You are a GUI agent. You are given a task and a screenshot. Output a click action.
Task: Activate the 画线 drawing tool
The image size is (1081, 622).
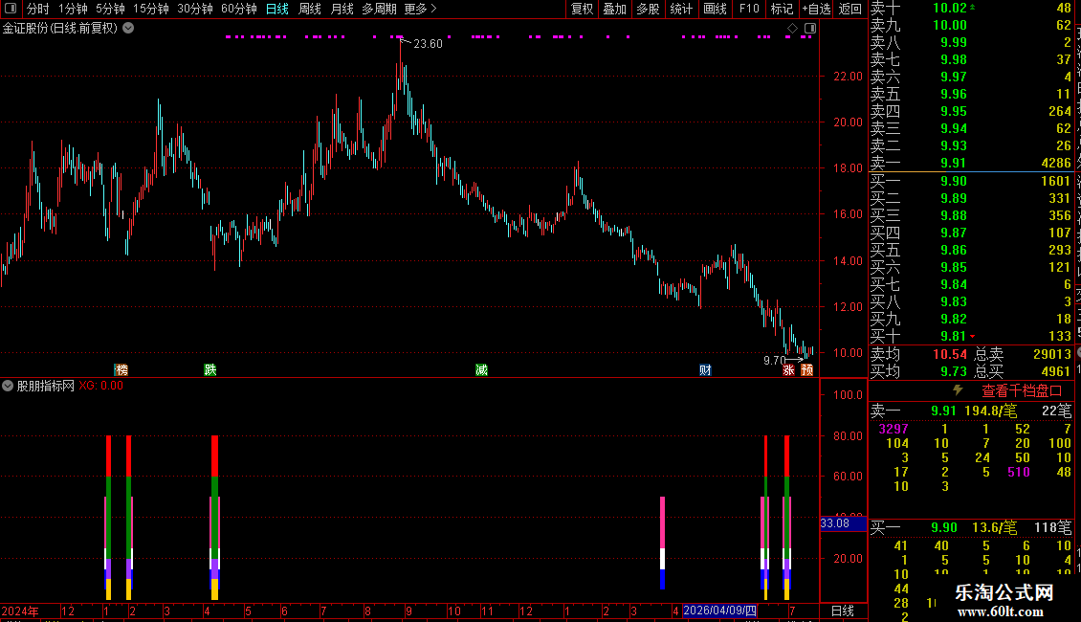click(715, 9)
